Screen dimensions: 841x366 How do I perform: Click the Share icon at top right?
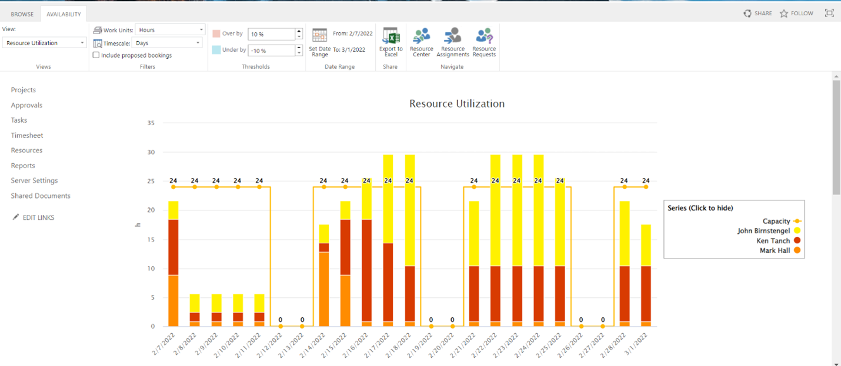coord(757,14)
